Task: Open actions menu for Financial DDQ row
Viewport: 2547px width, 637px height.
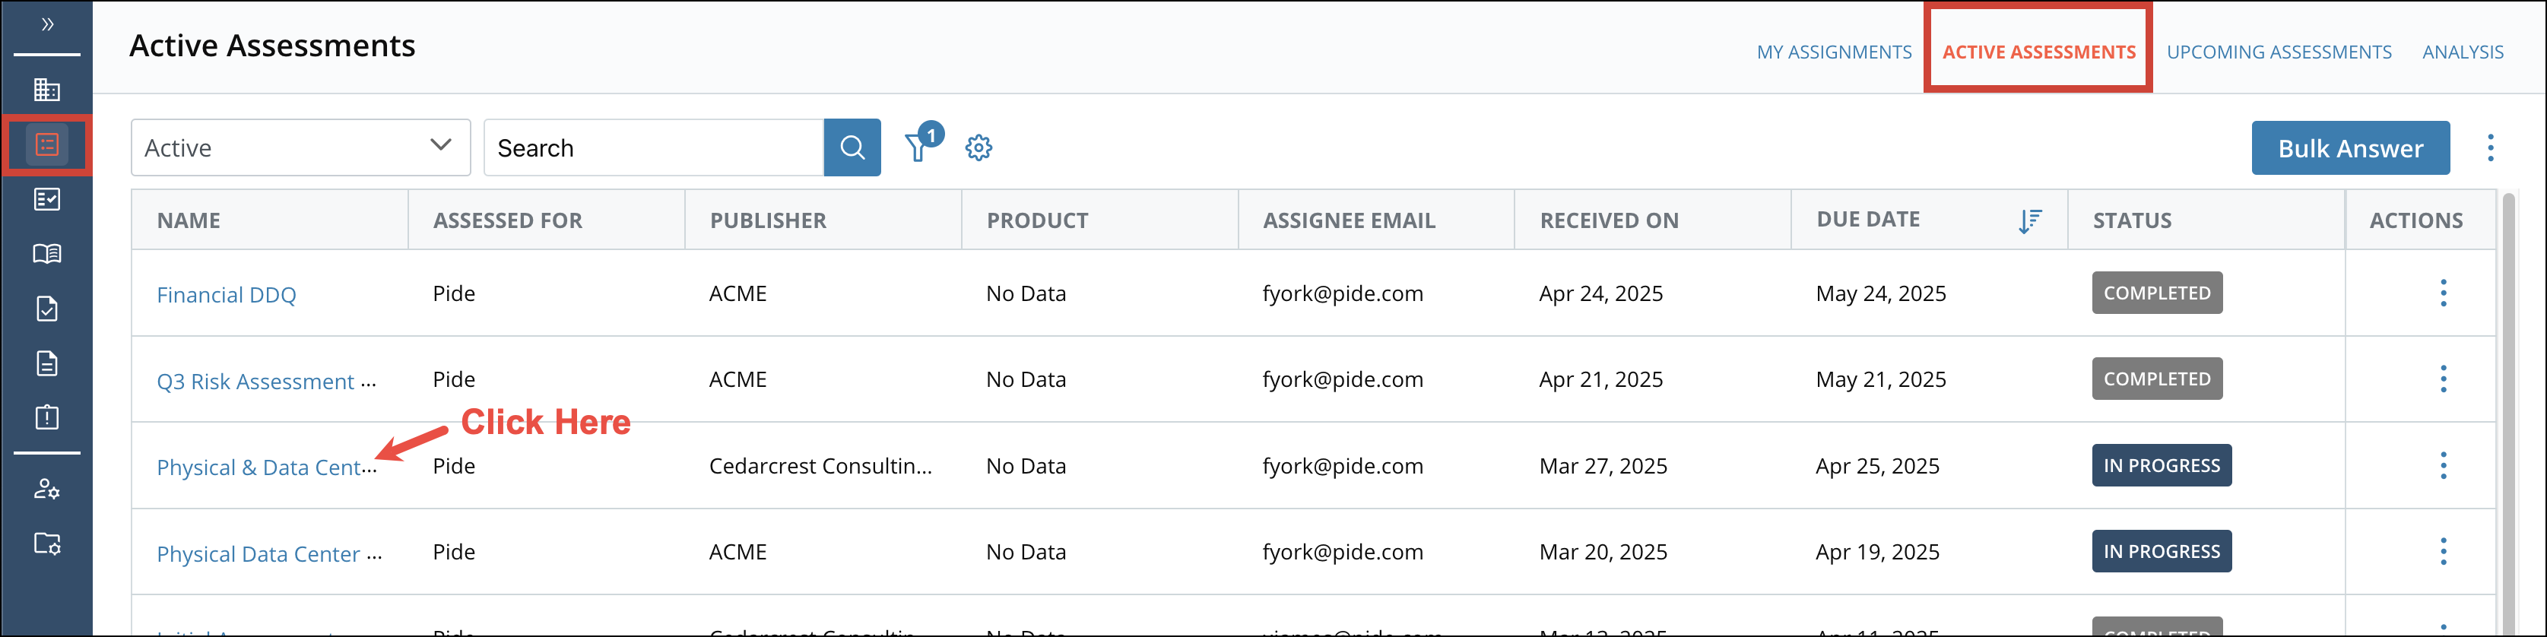Action: [x=2442, y=293]
